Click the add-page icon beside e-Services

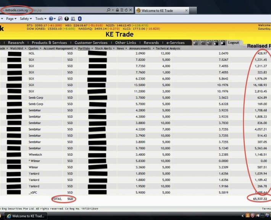click(195, 43)
